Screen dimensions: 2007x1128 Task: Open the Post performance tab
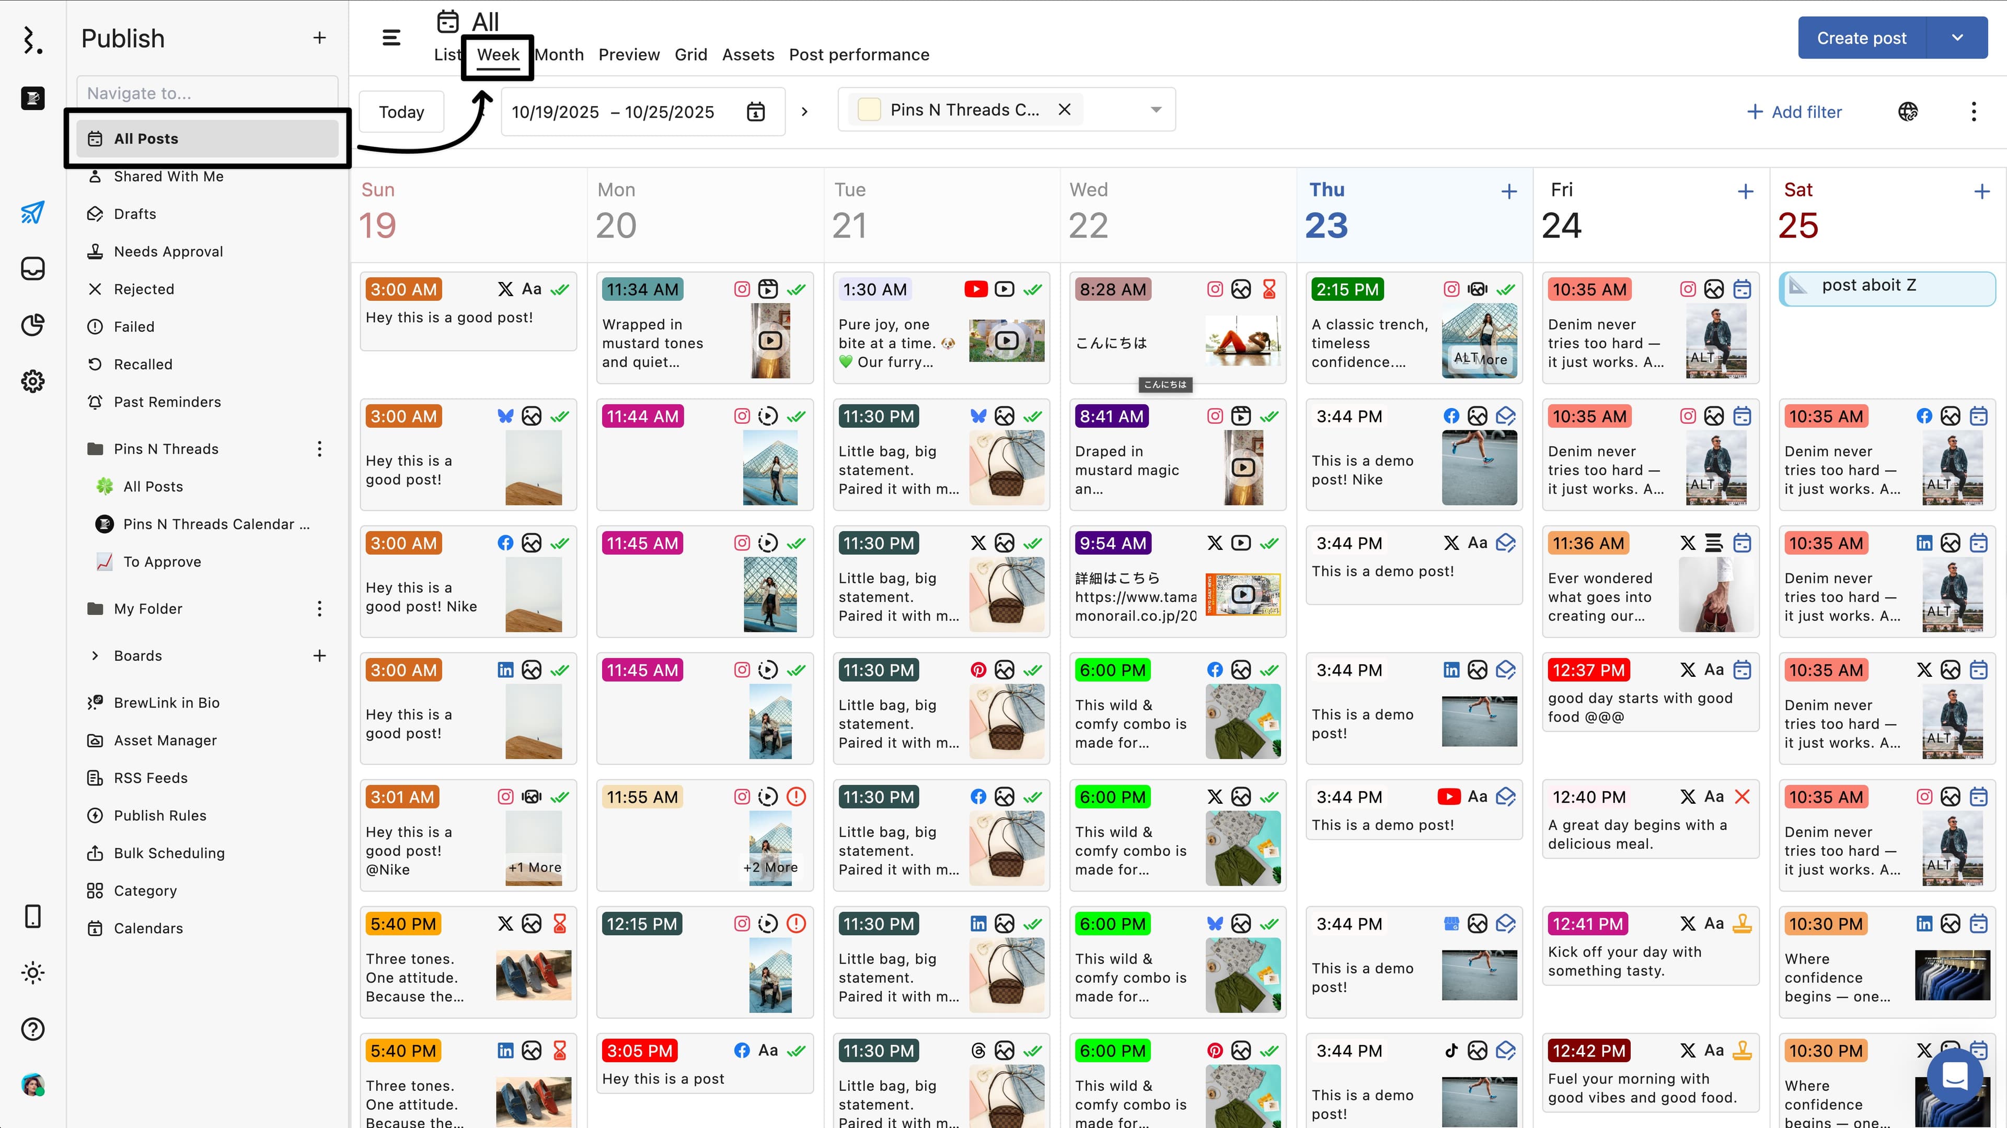[859, 54]
